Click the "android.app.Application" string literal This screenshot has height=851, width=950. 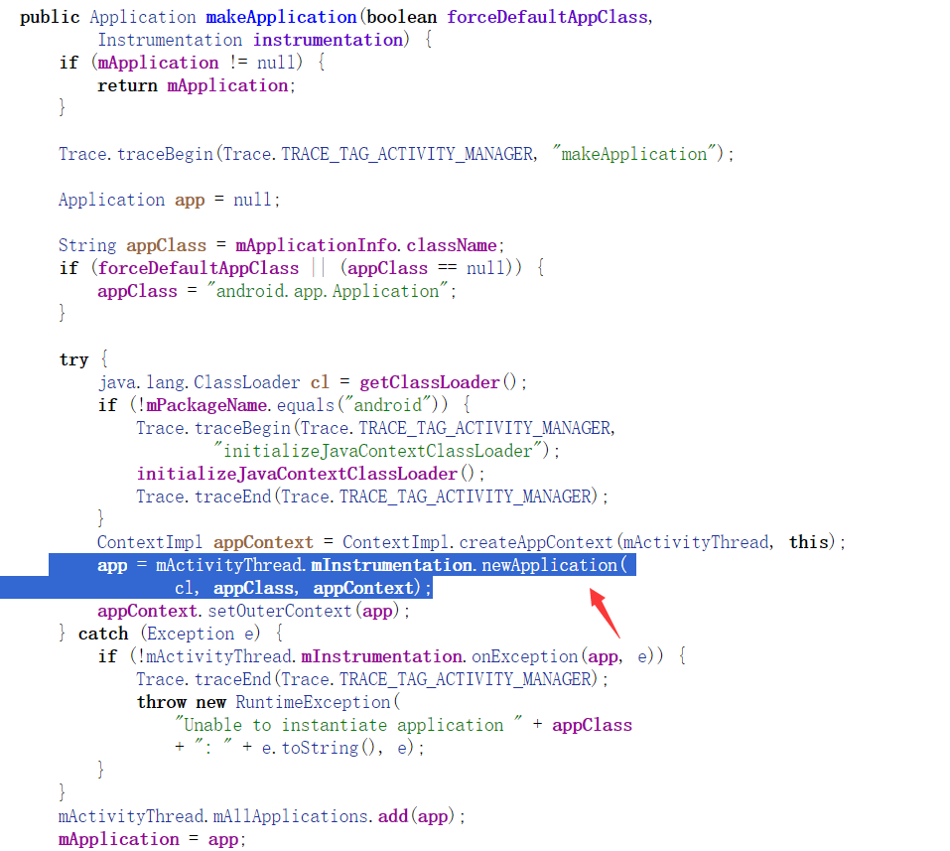click(328, 291)
